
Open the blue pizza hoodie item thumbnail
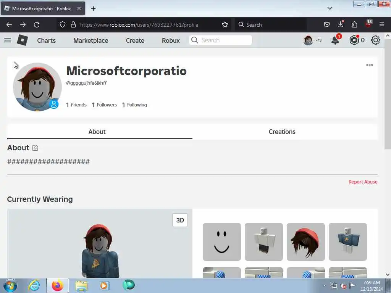coord(348,242)
